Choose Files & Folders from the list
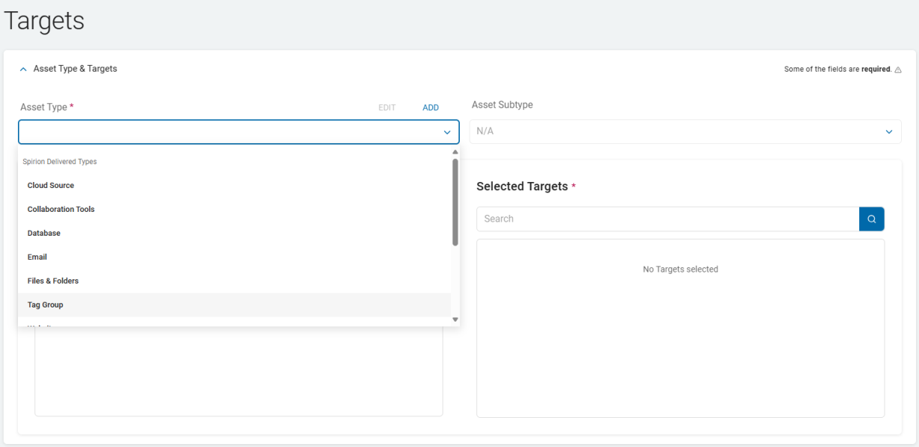Screen dimensions: 919x447 click(53, 281)
